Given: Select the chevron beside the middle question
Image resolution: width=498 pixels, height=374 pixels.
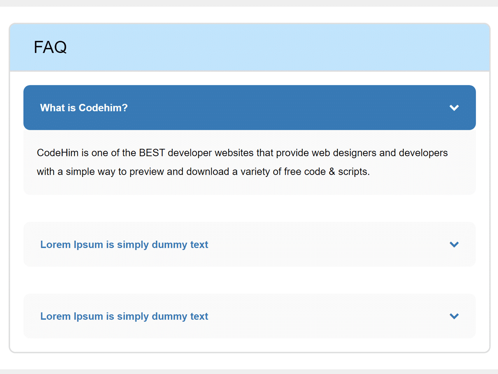Looking at the screenshot, I should pyautogui.click(x=454, y=245).
